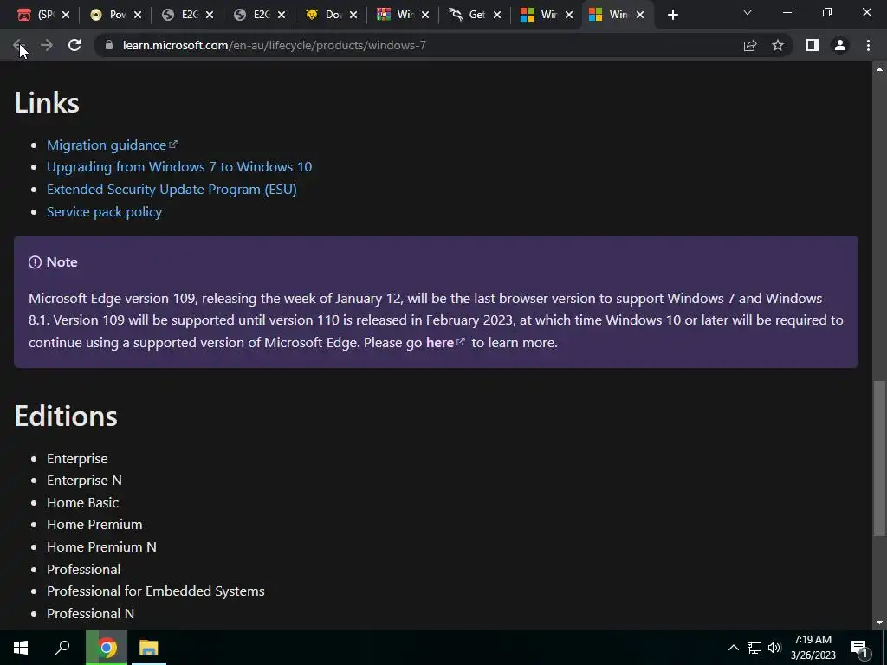This screenshot has width=887, height=665.
Task: Select the 'Home Basic' list item
Action: point(82,503)
